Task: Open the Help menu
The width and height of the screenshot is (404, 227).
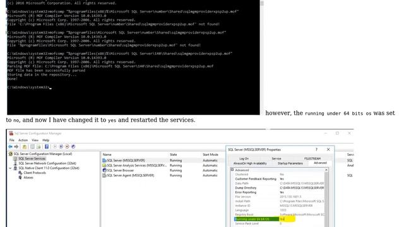Action: click(46, 140)
